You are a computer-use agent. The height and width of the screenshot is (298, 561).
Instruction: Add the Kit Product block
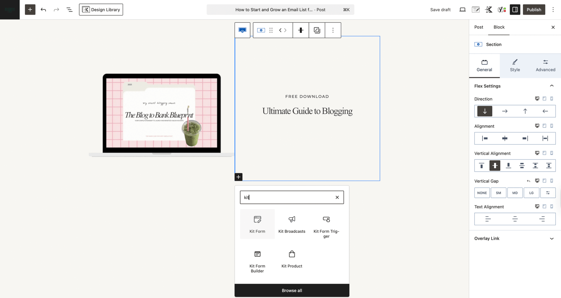pos(292,258)
